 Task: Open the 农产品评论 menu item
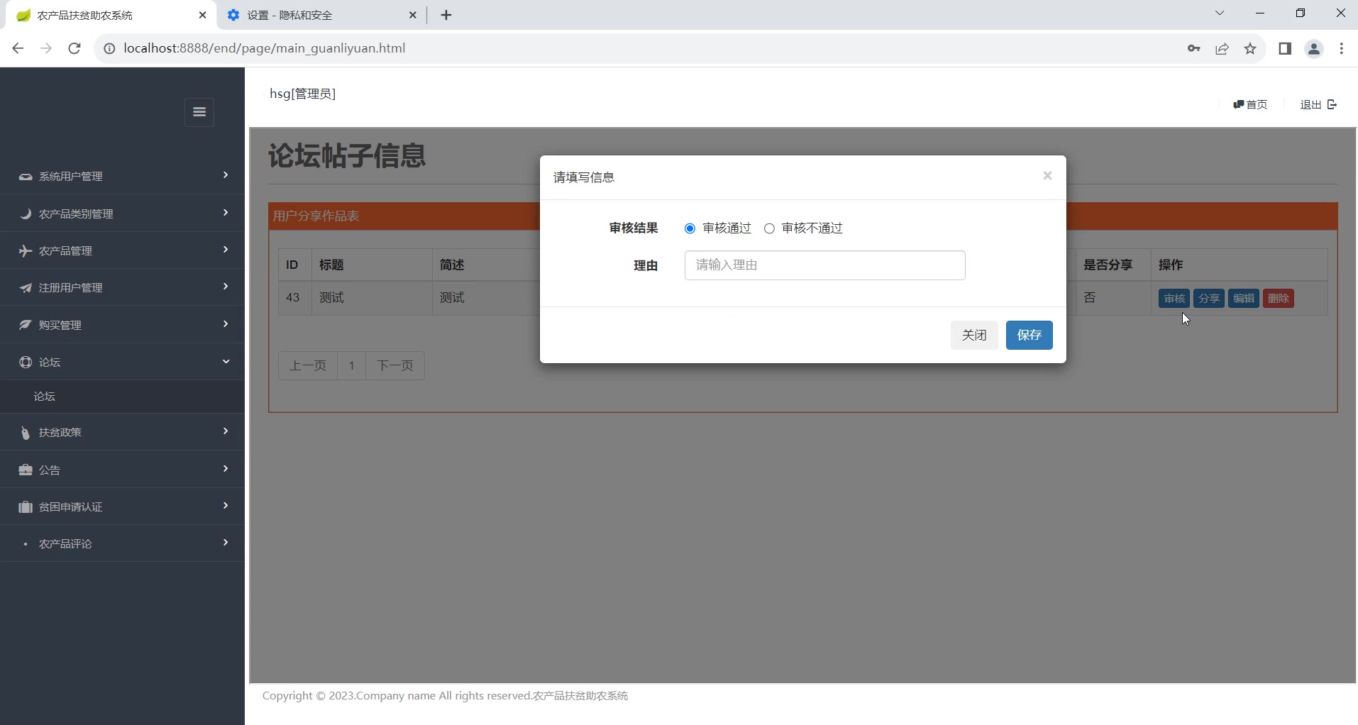point(122,543)
